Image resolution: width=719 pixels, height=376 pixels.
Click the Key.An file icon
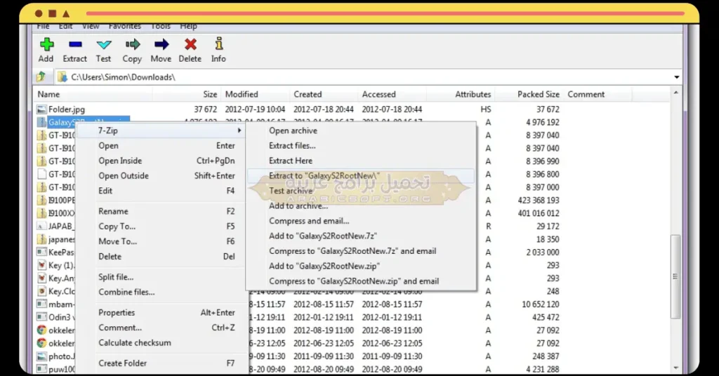[x=41, y=278]
